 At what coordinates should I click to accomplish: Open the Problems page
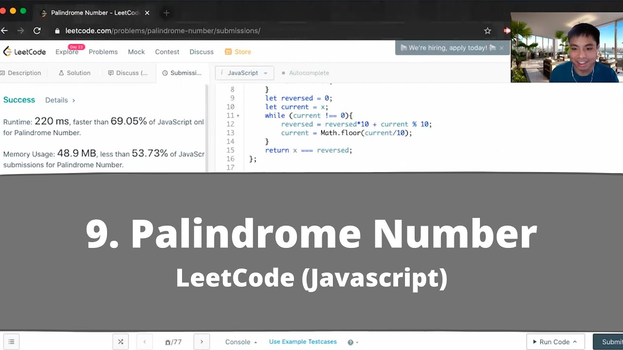[x=103, y=52]
